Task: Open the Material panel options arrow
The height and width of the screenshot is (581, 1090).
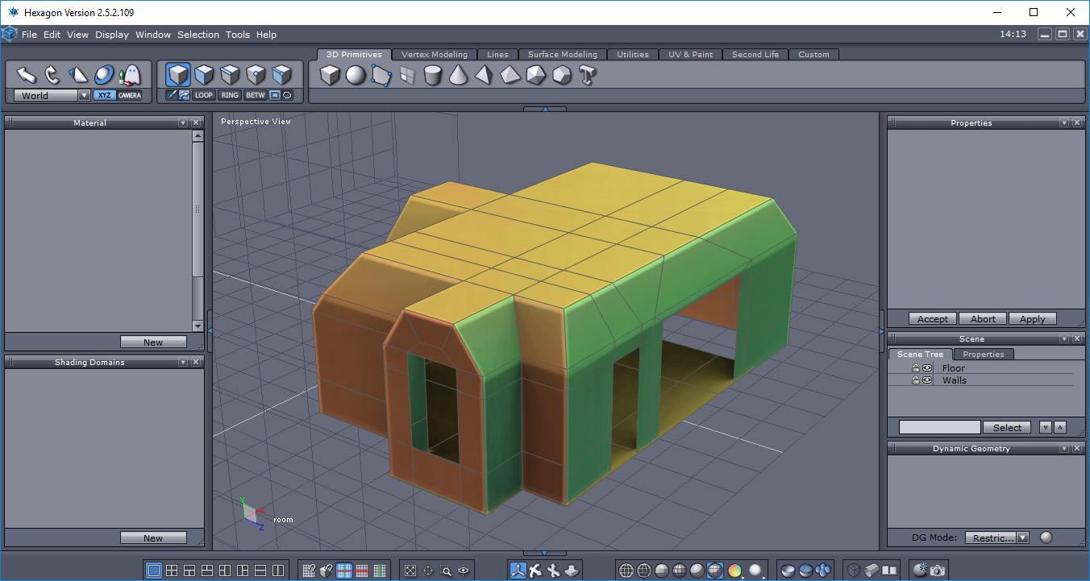Action: point(183,123)
